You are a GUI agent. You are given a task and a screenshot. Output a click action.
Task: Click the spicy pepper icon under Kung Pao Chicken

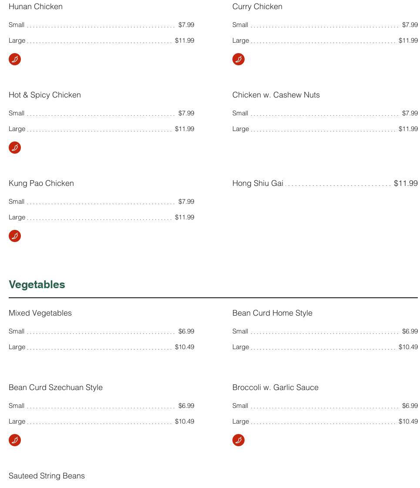coord(15,236)
